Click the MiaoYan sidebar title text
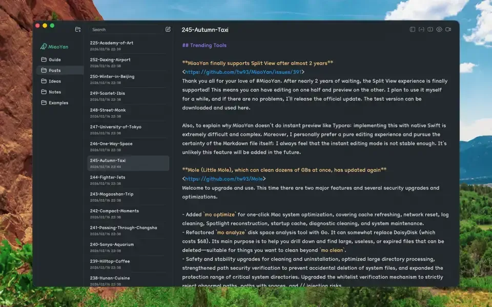492x307 pixels. 58,47
